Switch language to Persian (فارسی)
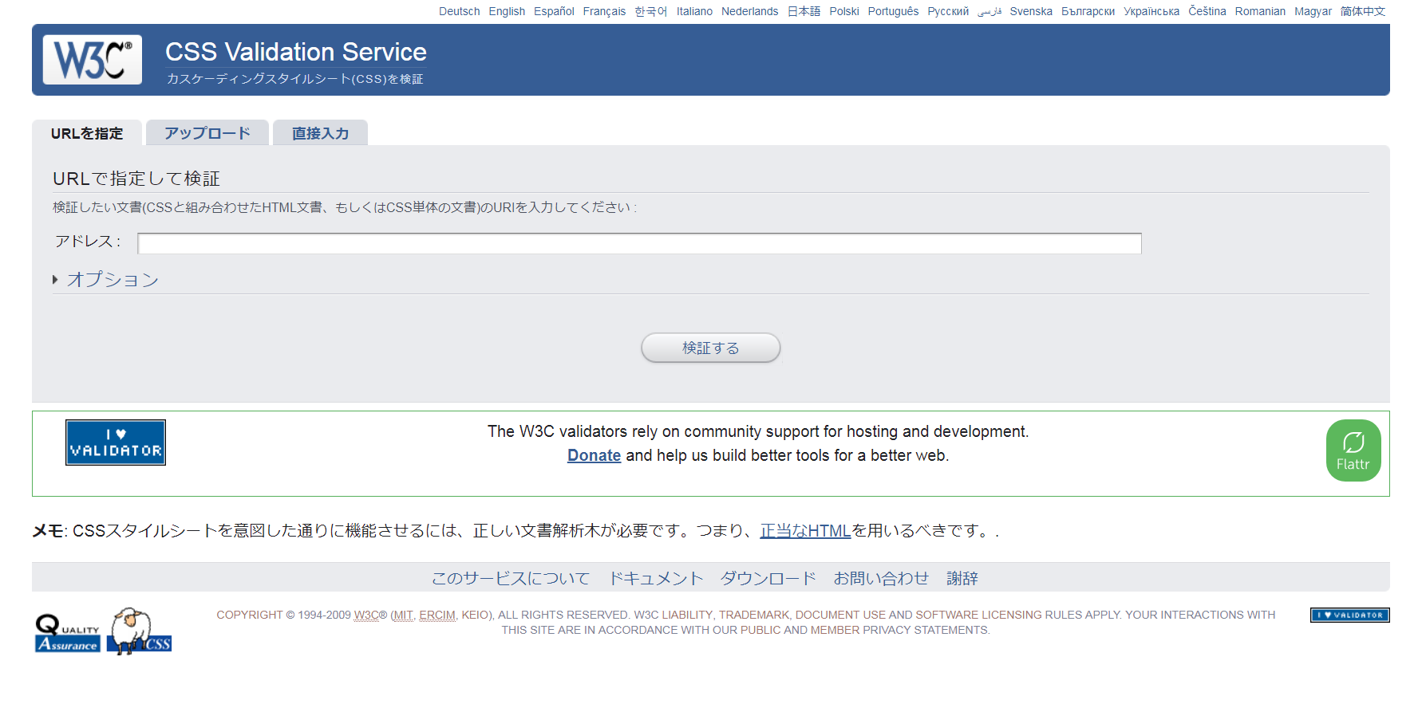The width and height of the screenshot is (1422, 704). 989,11
